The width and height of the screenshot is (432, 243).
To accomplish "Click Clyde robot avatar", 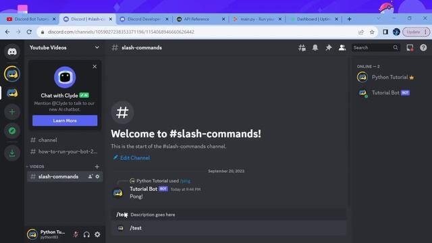I will (65, 77).
